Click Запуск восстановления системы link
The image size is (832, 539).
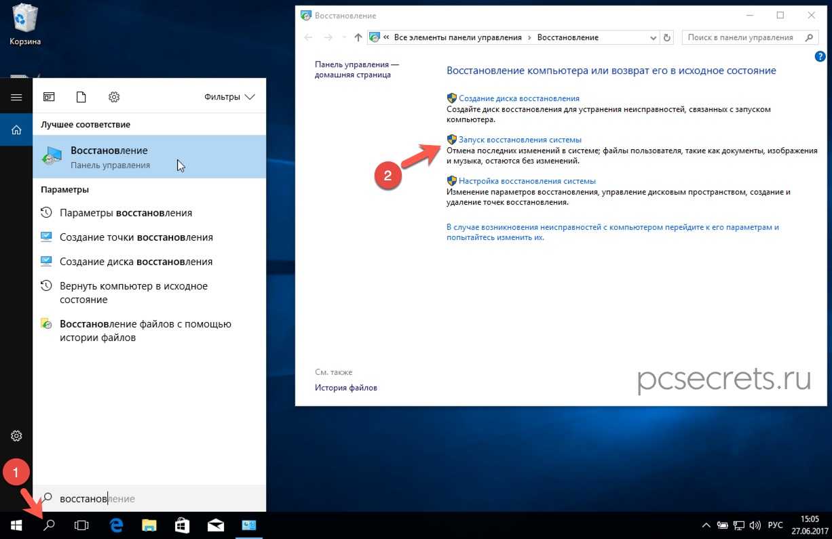pos(520,140)
